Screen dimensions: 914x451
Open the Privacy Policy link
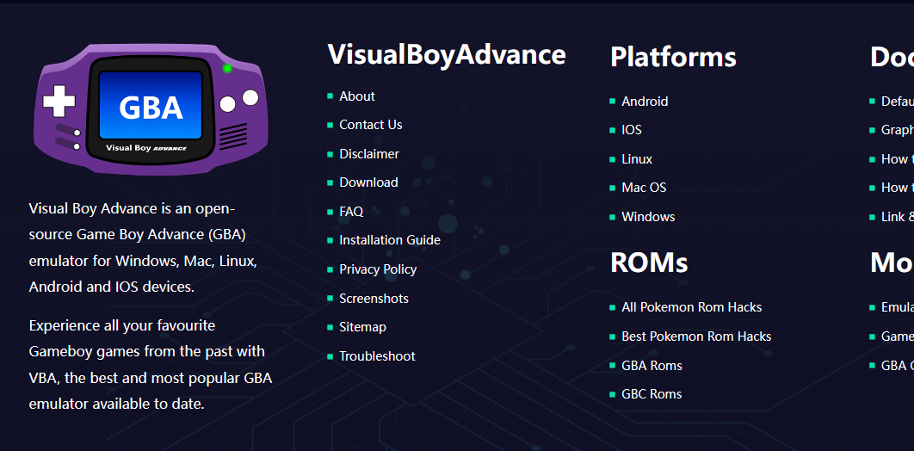pyautogui.click(x=378, y=269)
